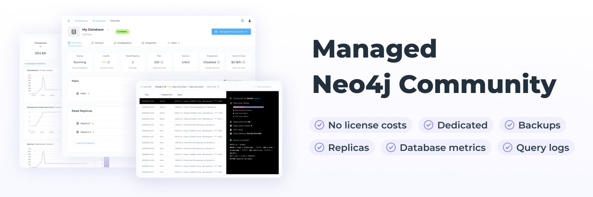
Task: Click the Transactions 204.6K card
Action: (40, 48)
